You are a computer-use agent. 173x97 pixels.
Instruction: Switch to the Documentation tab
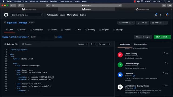coord(141,44)
